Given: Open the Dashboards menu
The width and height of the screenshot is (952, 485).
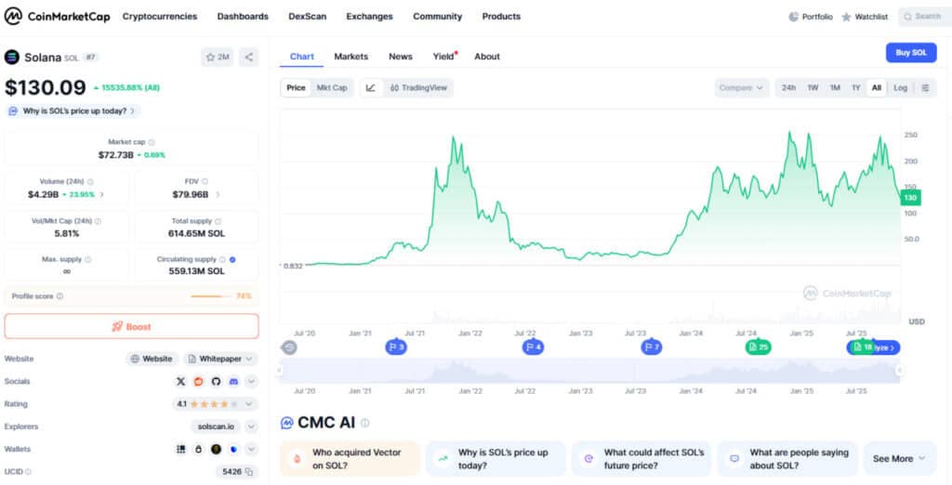Looking at the screenshot, I should (x=243, y=17).
